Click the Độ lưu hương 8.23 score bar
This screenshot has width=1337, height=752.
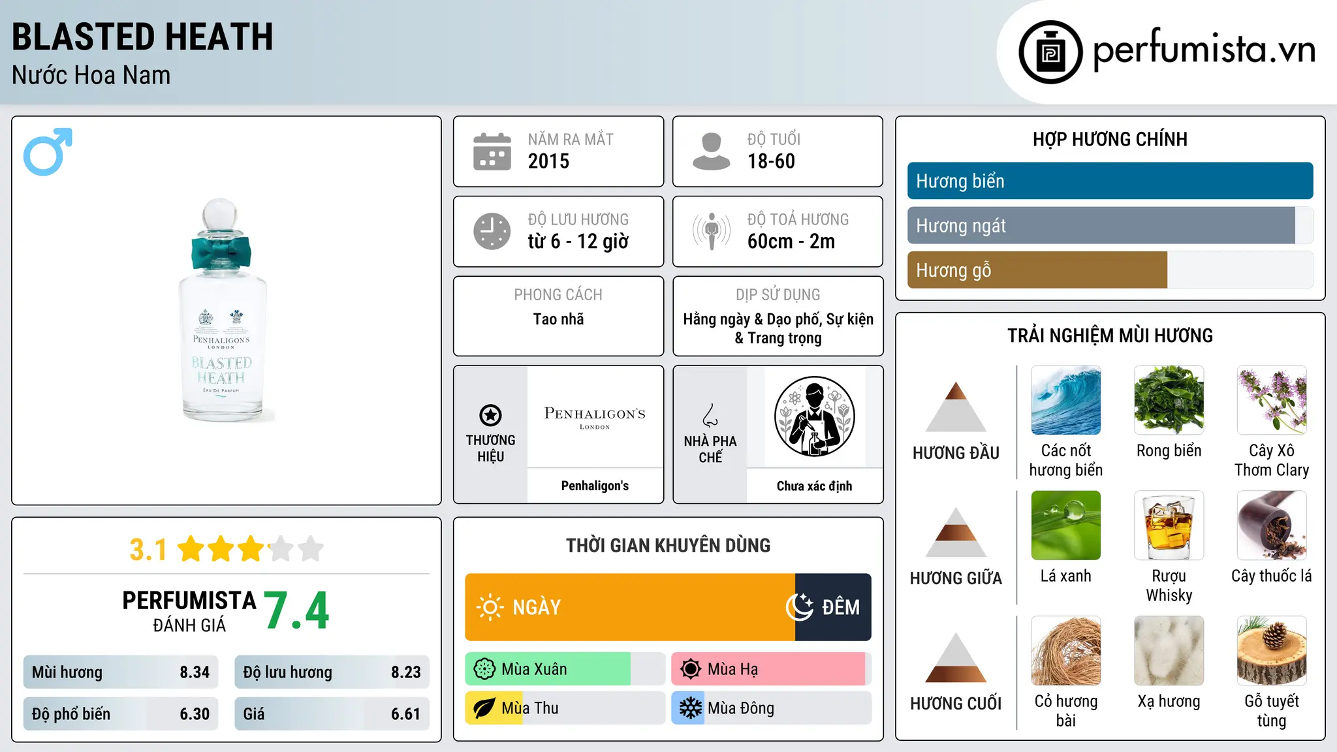pos(332,672)
